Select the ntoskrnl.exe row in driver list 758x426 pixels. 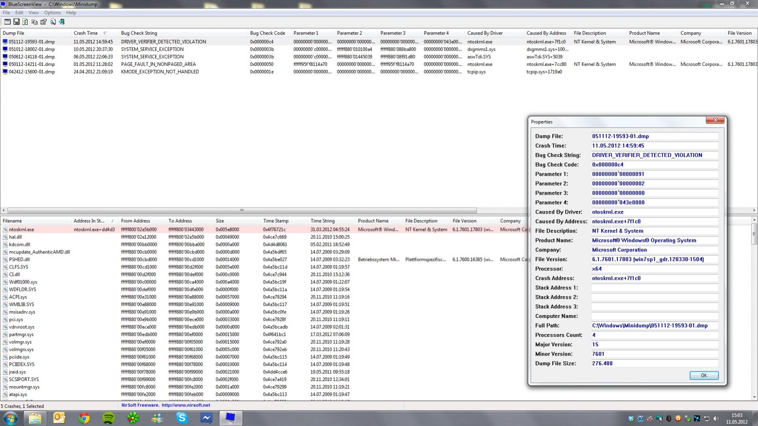264,229
